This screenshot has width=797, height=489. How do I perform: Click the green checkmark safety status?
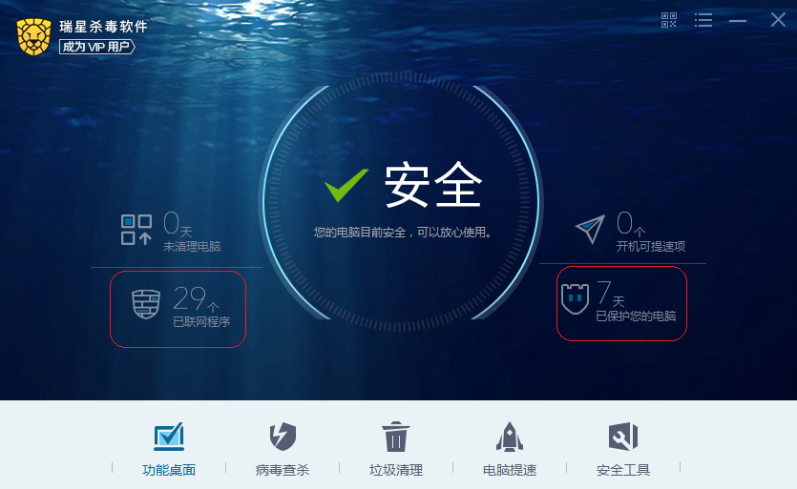pyautogui.click(x=346, y=185)
